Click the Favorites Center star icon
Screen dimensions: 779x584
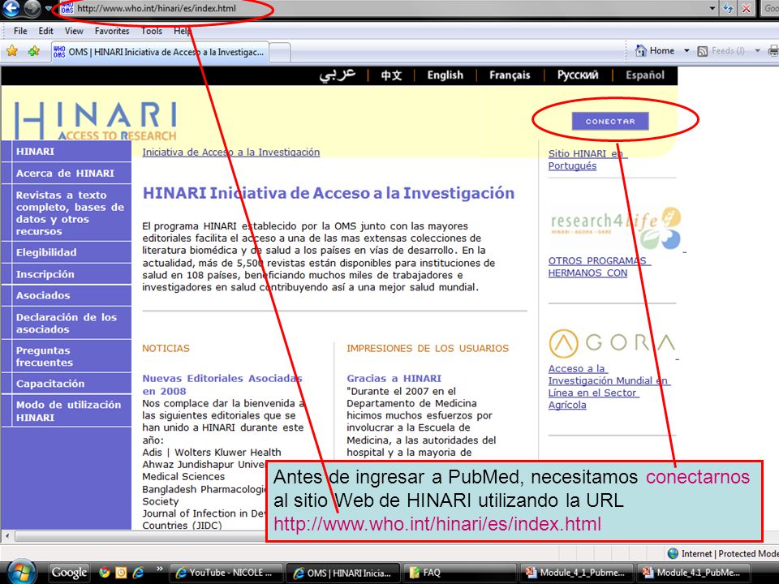pyautogui.click(x=12, y=50)
